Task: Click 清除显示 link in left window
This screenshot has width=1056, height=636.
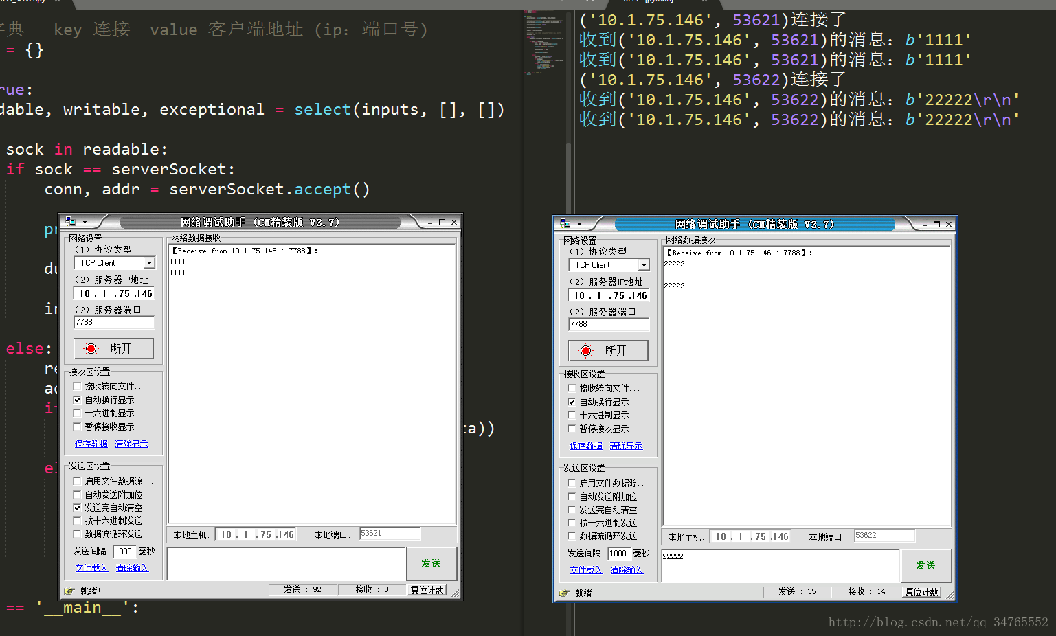Action: pyautogui.click(x=132, y=444)
